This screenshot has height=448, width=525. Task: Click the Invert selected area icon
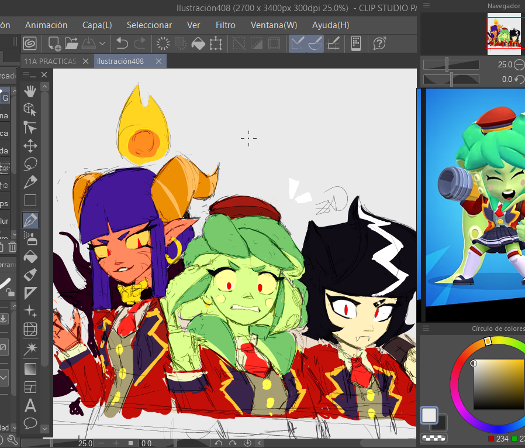click(x=257, y=43)
